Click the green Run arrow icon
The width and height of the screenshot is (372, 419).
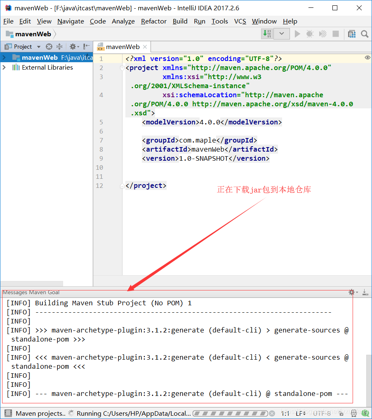click(x=297, y=34)
